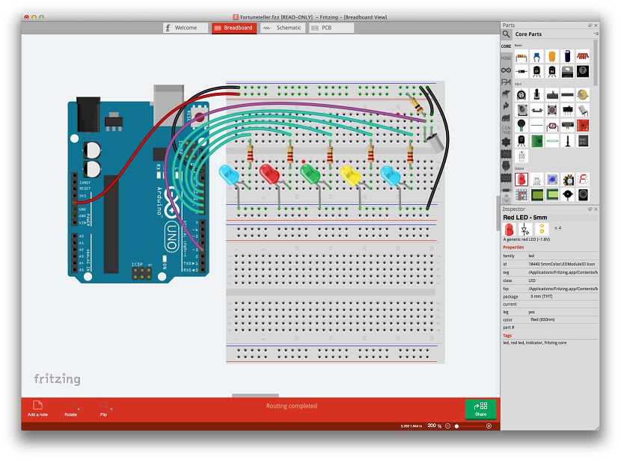Select the dark electrolytic capacitor part
This screenshot has height=460, width=621.
click(x=567, y=57)
